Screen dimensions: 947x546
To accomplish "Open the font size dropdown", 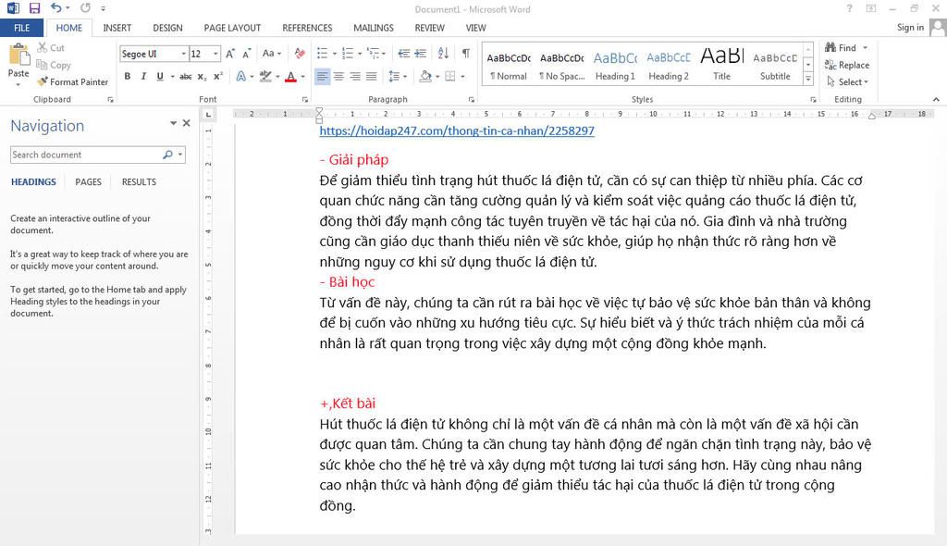I will [215, 54].
